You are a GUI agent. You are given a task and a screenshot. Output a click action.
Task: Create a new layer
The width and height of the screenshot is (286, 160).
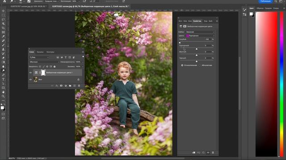point(75,86)
